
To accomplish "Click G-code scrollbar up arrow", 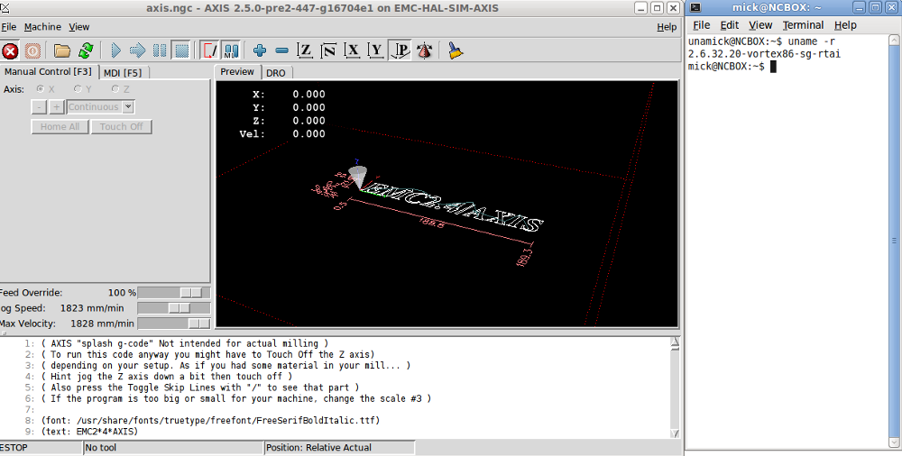I will tap(675, 342).
